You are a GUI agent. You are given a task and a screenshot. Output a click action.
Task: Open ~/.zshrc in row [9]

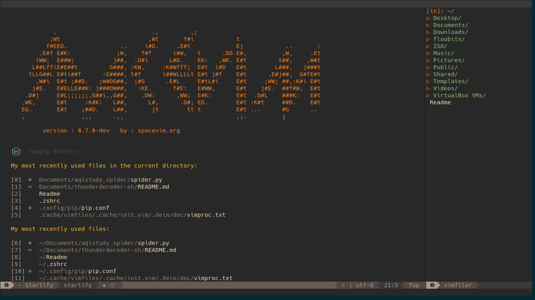click(x=53, y=264)
